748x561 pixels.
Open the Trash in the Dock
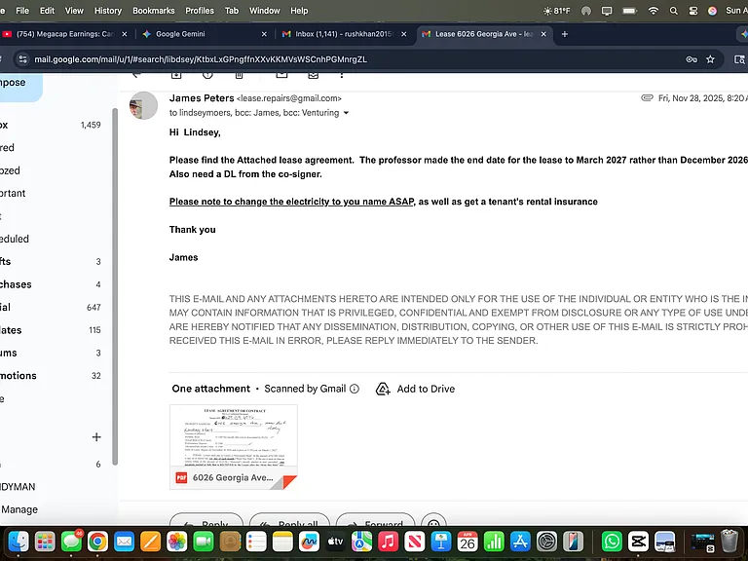pyautogui.click(x=729, y=542)
